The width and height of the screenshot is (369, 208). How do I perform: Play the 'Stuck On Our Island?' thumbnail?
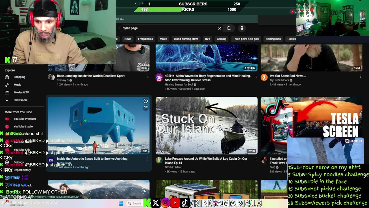[206, 126]
